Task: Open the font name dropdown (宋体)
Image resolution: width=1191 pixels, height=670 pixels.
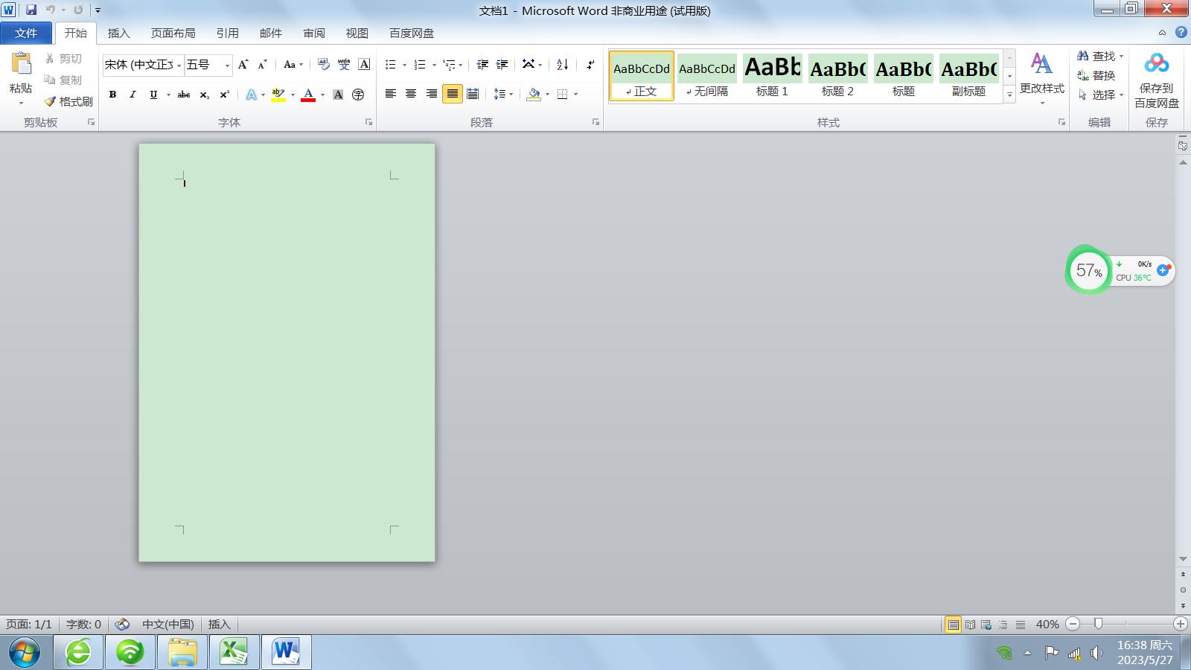Action: (x=179, y=66)
